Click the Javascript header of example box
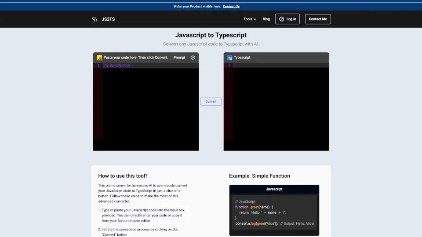Screen dimensions: 422x237 point(274,189)
